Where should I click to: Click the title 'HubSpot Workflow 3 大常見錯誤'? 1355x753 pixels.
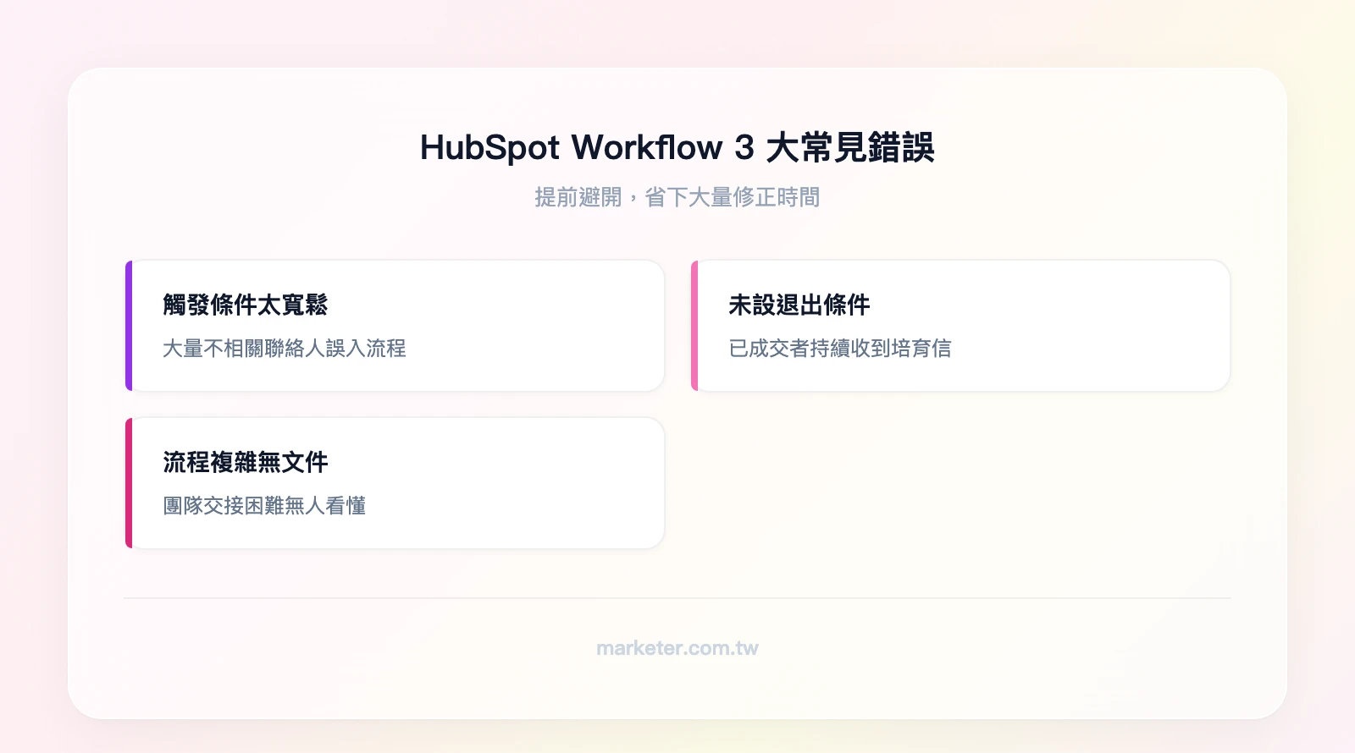click(677, 147)
